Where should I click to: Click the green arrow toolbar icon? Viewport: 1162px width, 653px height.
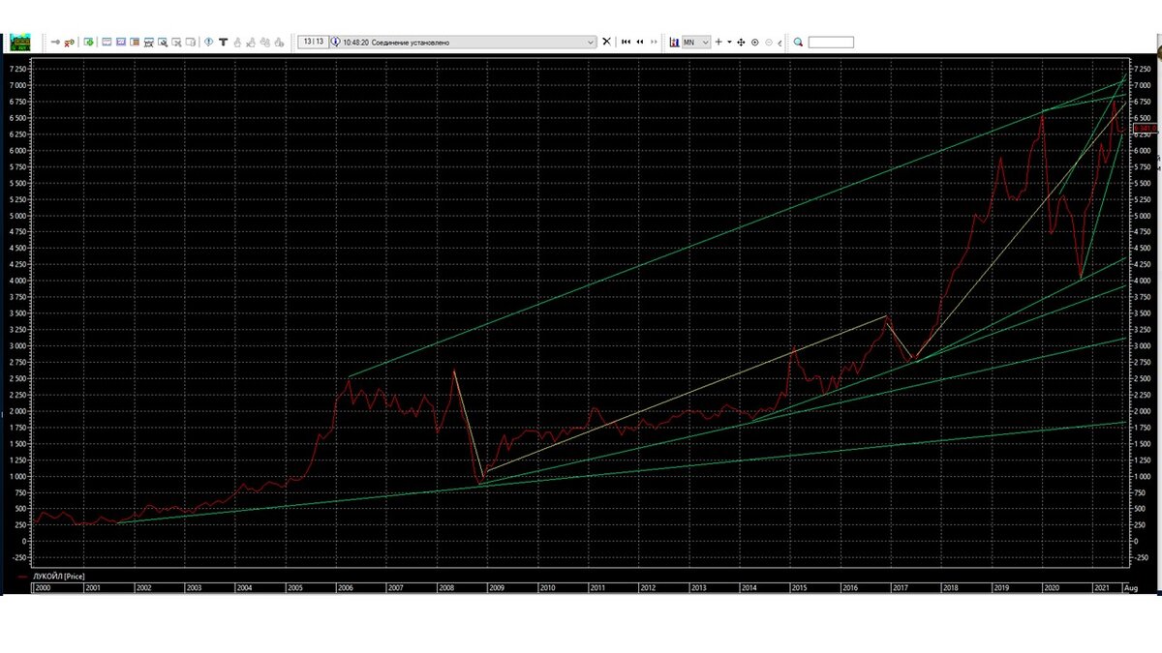click(x=88, y=42)
